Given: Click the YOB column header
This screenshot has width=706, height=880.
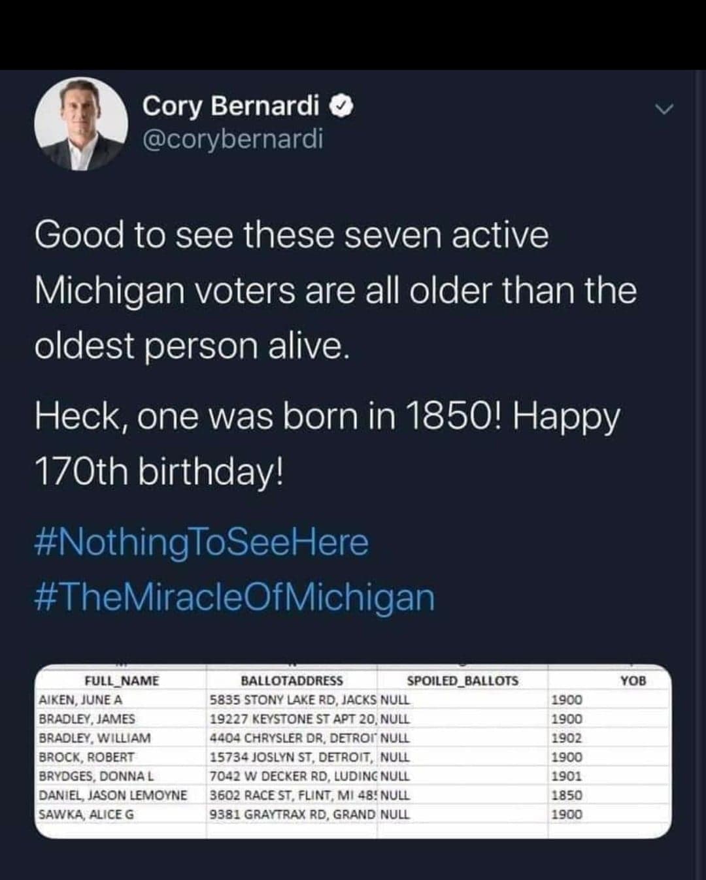Looking at the screenshot, I should click(633, 681).
